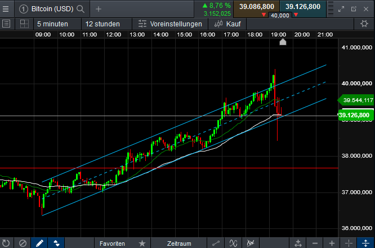
Task: Open the chart layout grid icon
Action: tap(24, 24)
